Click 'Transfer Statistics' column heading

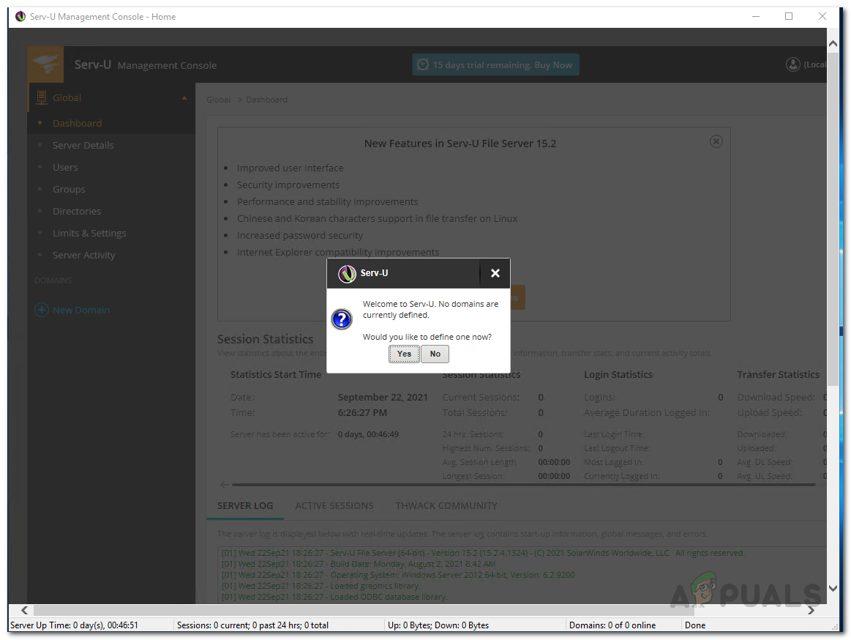click(778, 374)
